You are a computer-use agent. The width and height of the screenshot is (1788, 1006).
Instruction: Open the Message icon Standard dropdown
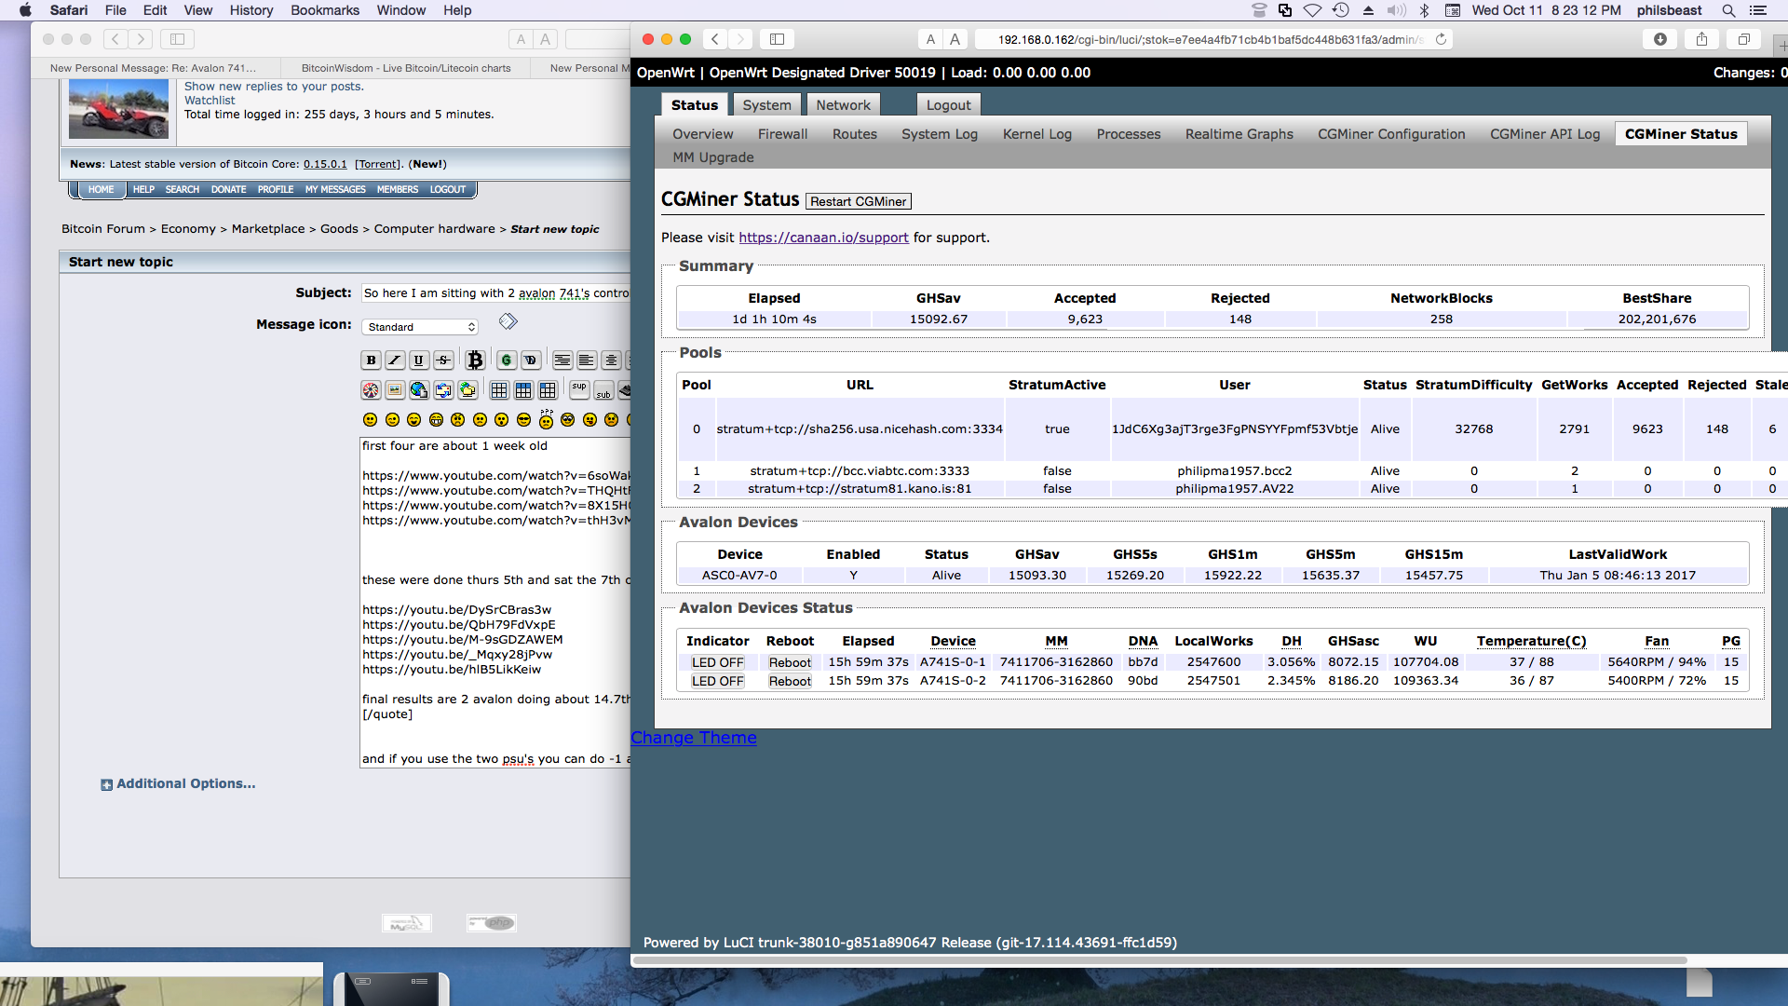tap(421, 327)
